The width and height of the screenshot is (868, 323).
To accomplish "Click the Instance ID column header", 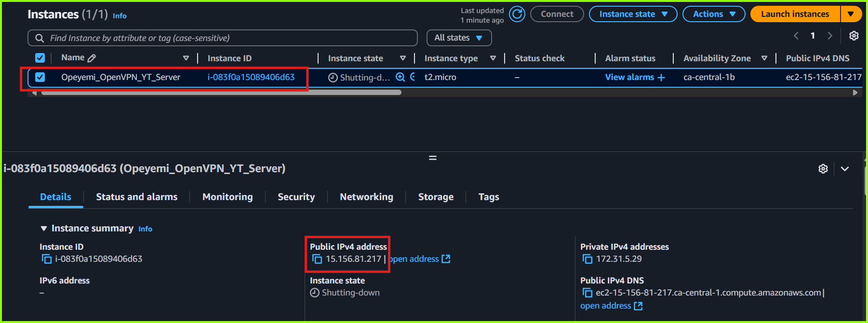I will pyautogui.click(x=229, y=58).
